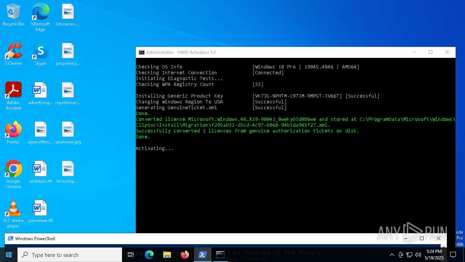Screen dimensions: 465x262
Task: Switch to the command prompt taskbar button
Action: coord(220,255)
